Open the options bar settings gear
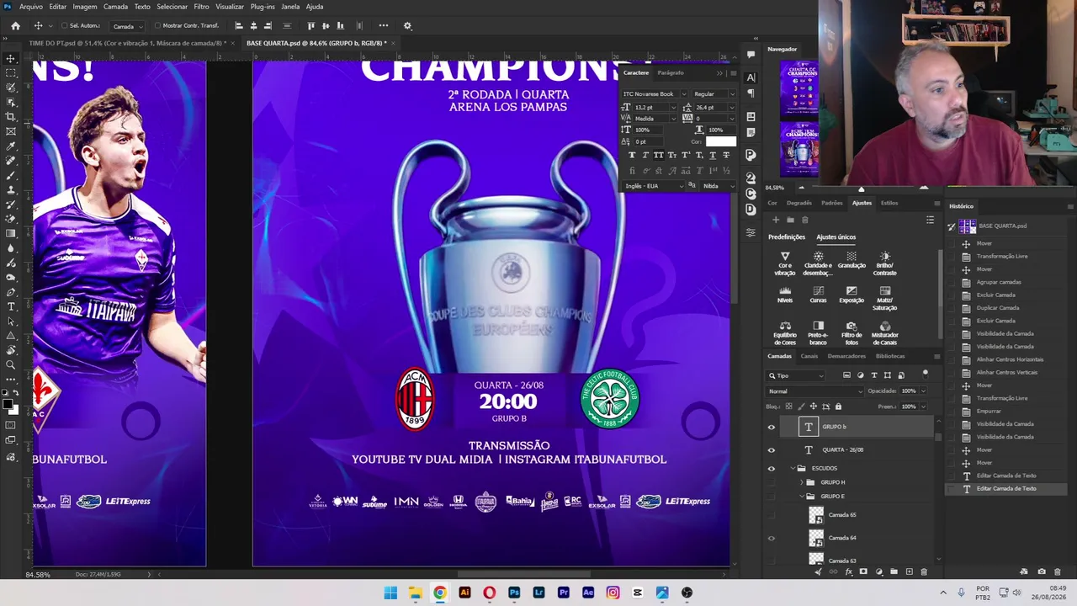The width and height of the screenshot is (1077, 606). point(408,26)
